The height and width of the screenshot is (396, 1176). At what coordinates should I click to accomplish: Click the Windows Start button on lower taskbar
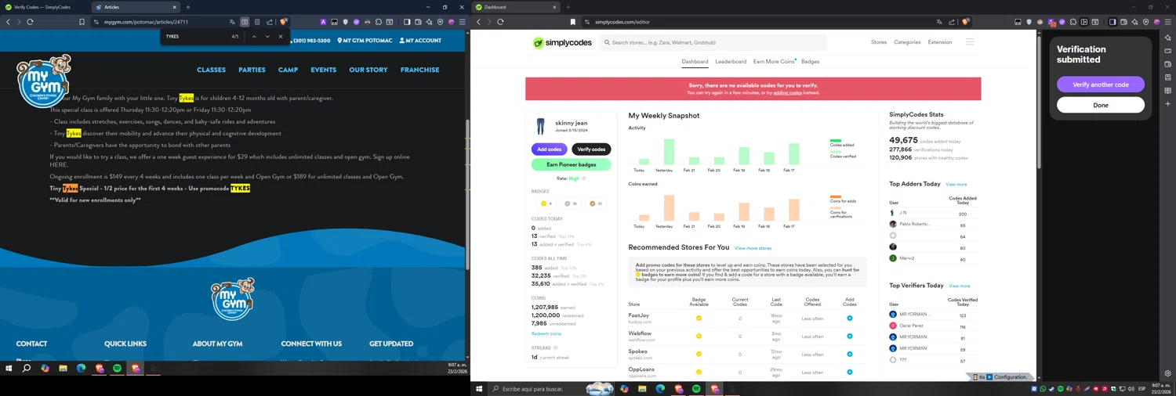click(479, 389)
